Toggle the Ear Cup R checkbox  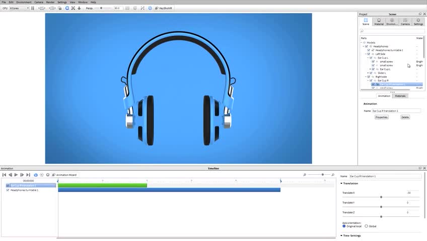point(371,81)
